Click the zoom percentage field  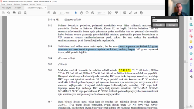[x=99, y=13]
